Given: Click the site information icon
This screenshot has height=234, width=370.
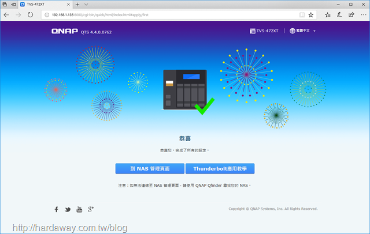Looking at the screenshot, I should pos(47,15).
